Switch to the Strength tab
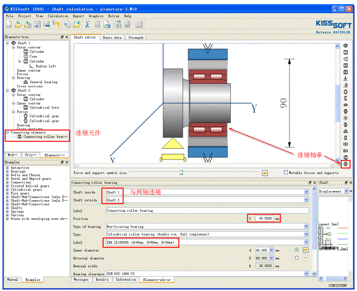Screen dimensions: 357x291 (136, 38)
